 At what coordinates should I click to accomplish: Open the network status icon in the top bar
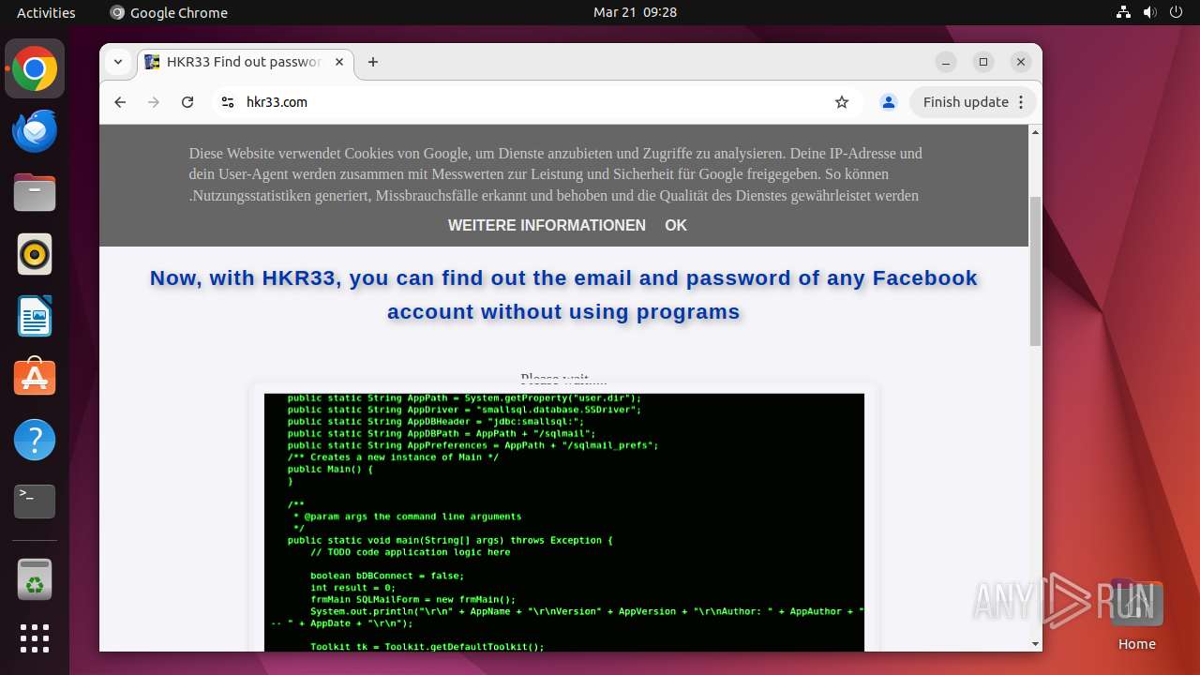pos(1124,12)
